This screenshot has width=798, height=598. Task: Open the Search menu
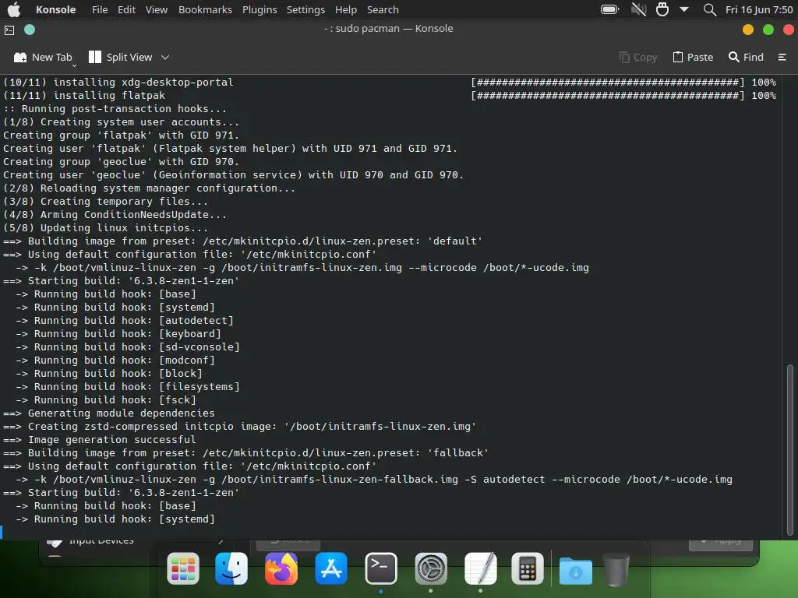383,9
